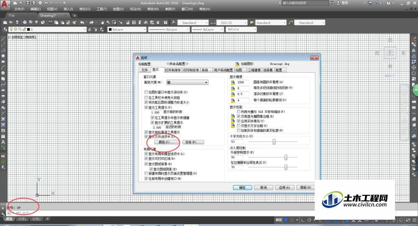The image size is (418, 226).
Task: Click Undo in the quick access toolbar
Action: click(x=47, y=3)
